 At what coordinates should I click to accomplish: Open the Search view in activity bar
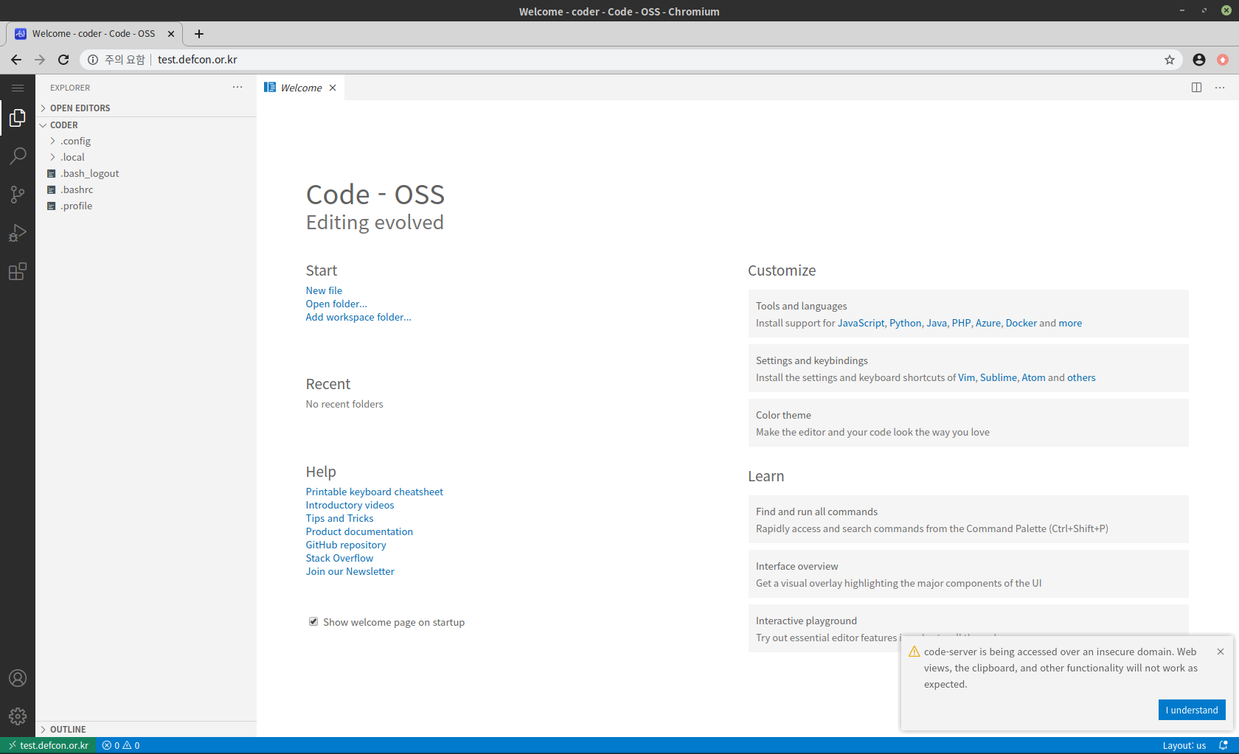pyautogui.click(x=18, y=156)
